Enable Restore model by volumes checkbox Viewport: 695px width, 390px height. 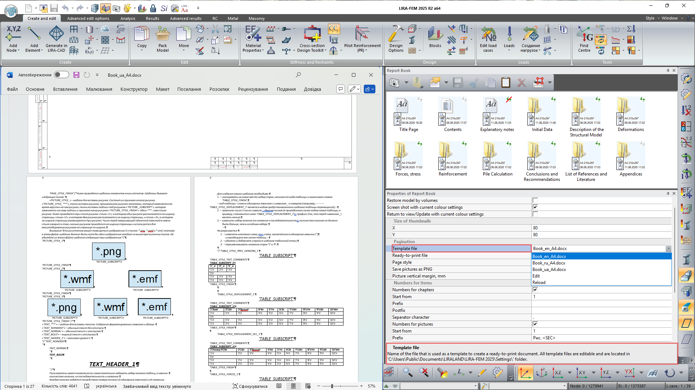pos(535,200)
